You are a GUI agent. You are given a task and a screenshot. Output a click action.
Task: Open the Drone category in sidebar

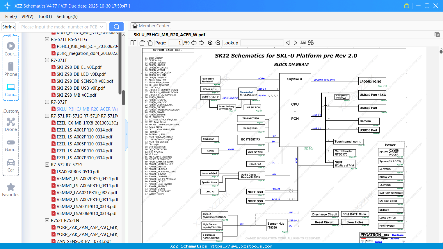click(x=11, y=124)
